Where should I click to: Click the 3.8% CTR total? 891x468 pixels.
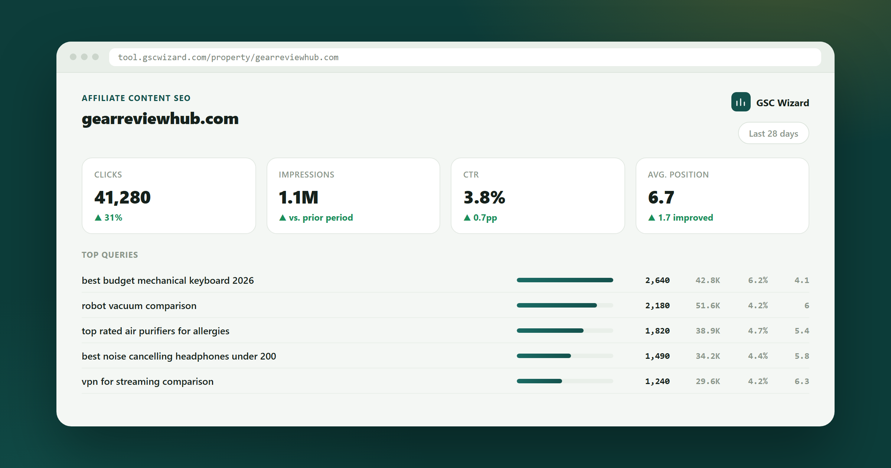click(484, 198)
